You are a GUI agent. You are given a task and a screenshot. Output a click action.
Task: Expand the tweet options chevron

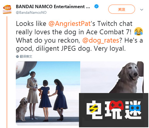[142, 10]
